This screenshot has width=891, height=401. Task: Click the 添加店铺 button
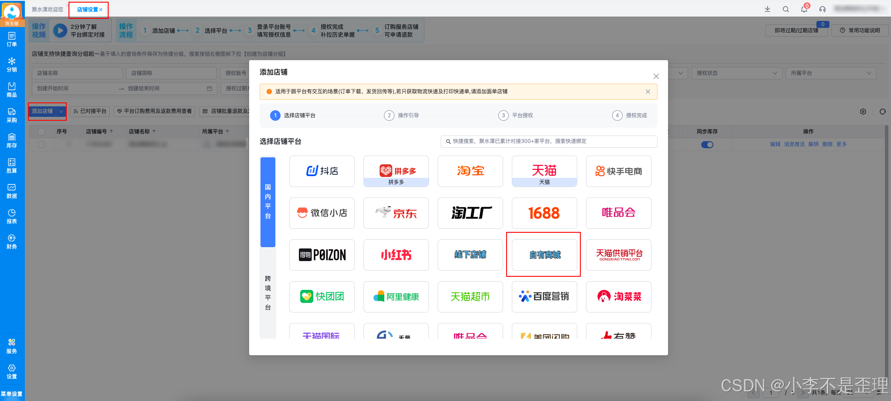(43, 112)
